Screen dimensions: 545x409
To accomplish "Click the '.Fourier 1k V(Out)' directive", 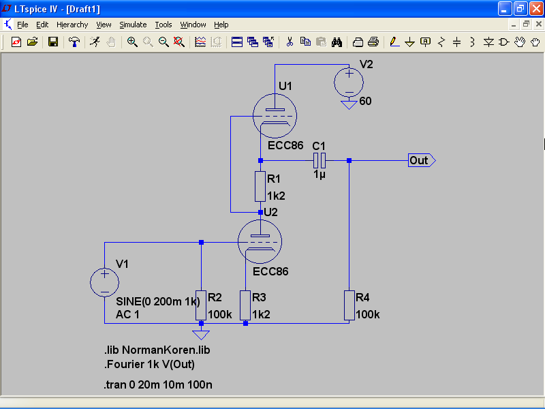I will click(149, 365).
